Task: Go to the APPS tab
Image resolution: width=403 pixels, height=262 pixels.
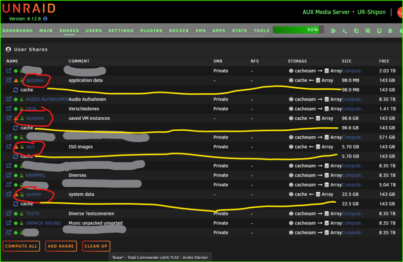Action: [219, 31]
